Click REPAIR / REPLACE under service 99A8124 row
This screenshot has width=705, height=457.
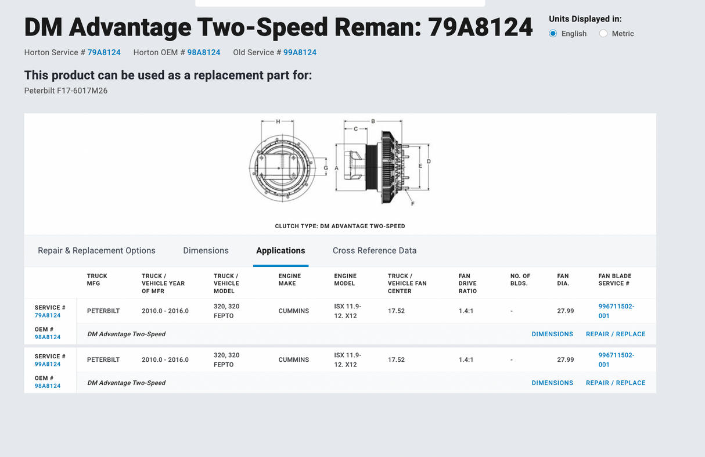[x=616, y=383]
